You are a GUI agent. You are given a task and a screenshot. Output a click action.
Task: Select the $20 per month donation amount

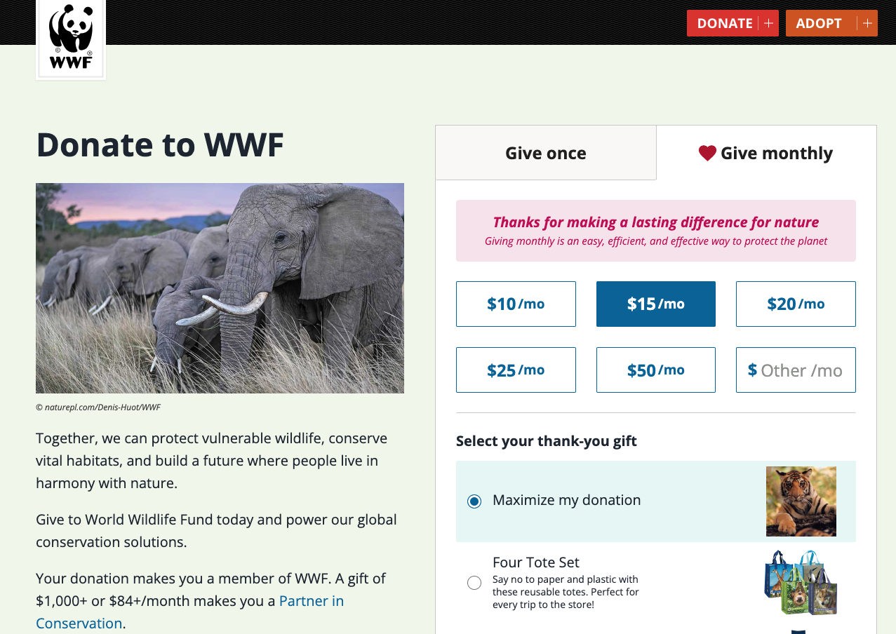(795, 304)
